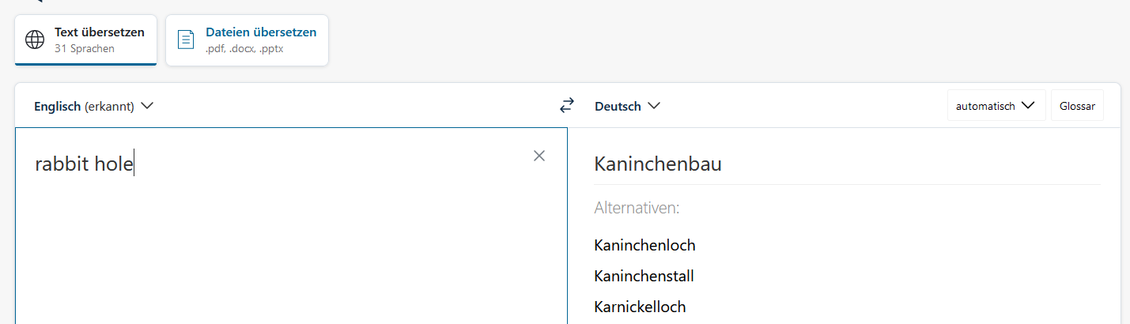Click the main translation Kaninchenbau
1130x324 pixels.
[x=658, y=164]
